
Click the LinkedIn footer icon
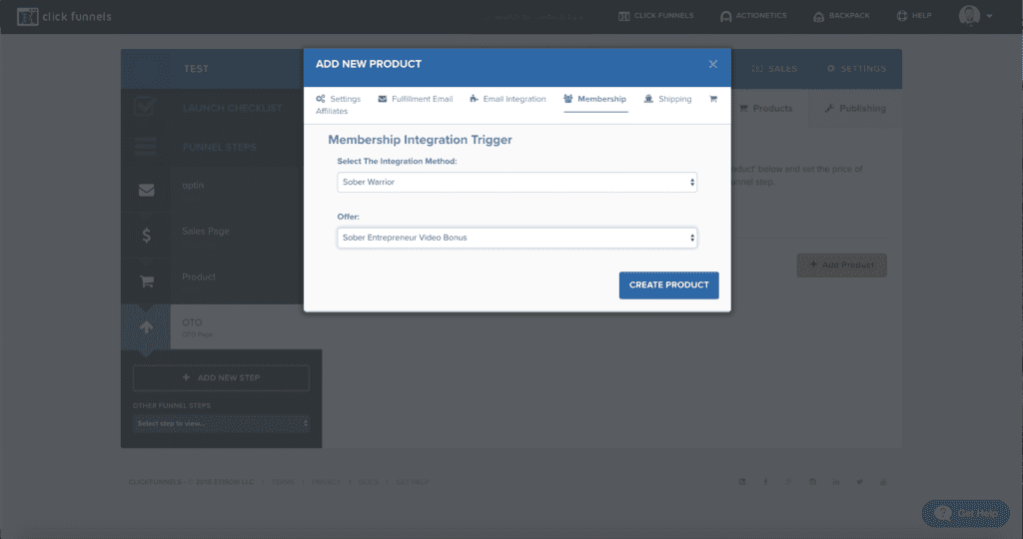click(x=836, y=482)
